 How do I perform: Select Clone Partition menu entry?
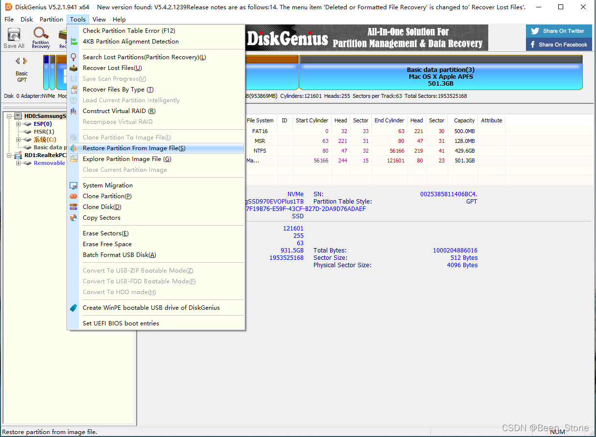(x=156, y=196)
